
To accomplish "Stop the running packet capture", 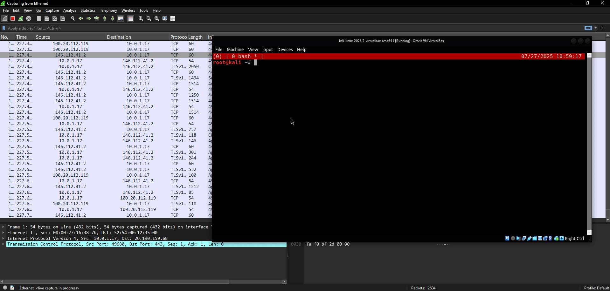I will (13, 19).
